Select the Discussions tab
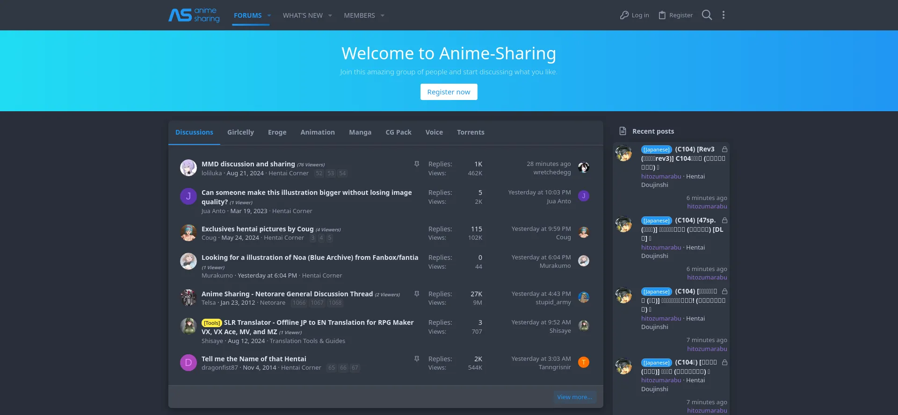 click(194, 132)
